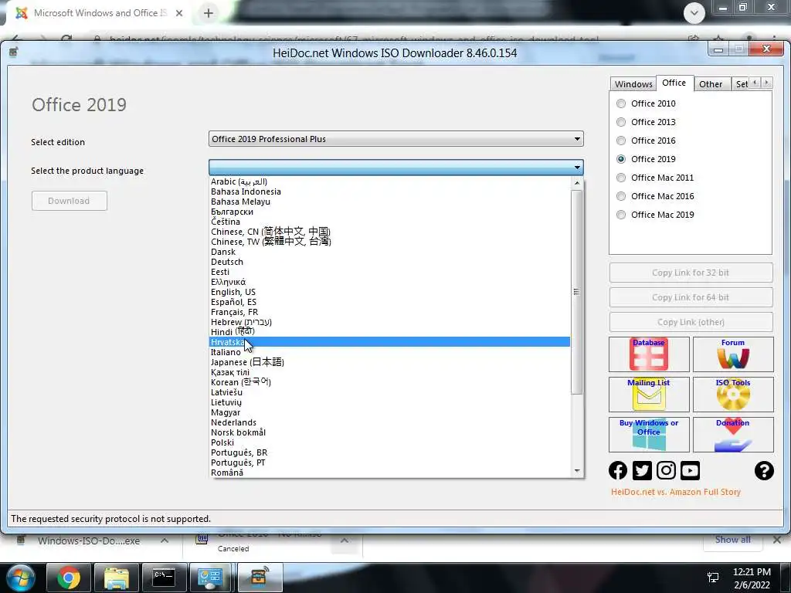Select the Office Mac 2019 radio button
The width and height of the screenshot is (791, 593).
(621, 215)
